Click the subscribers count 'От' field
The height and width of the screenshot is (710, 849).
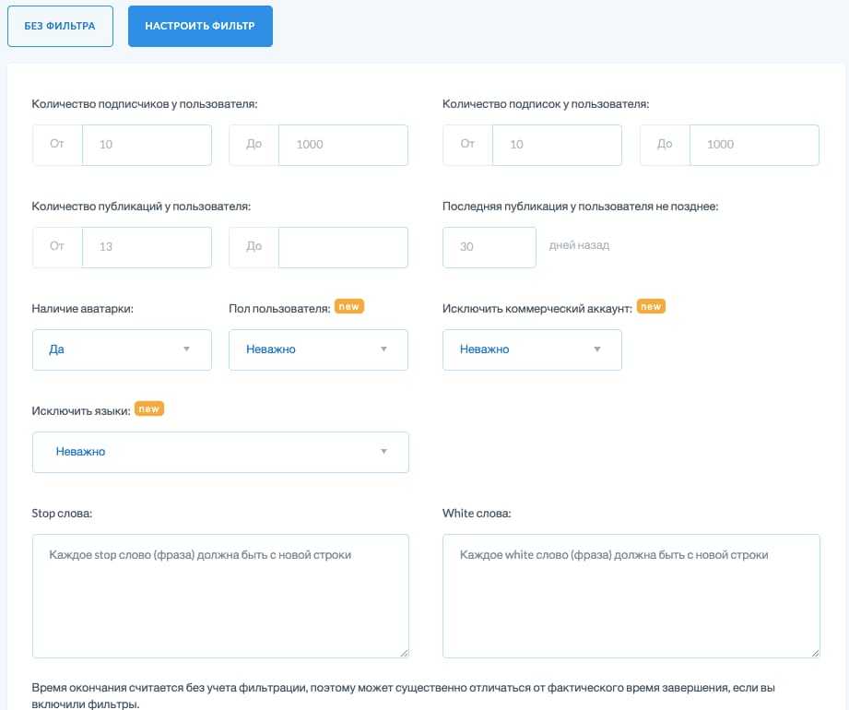point(147,145)
